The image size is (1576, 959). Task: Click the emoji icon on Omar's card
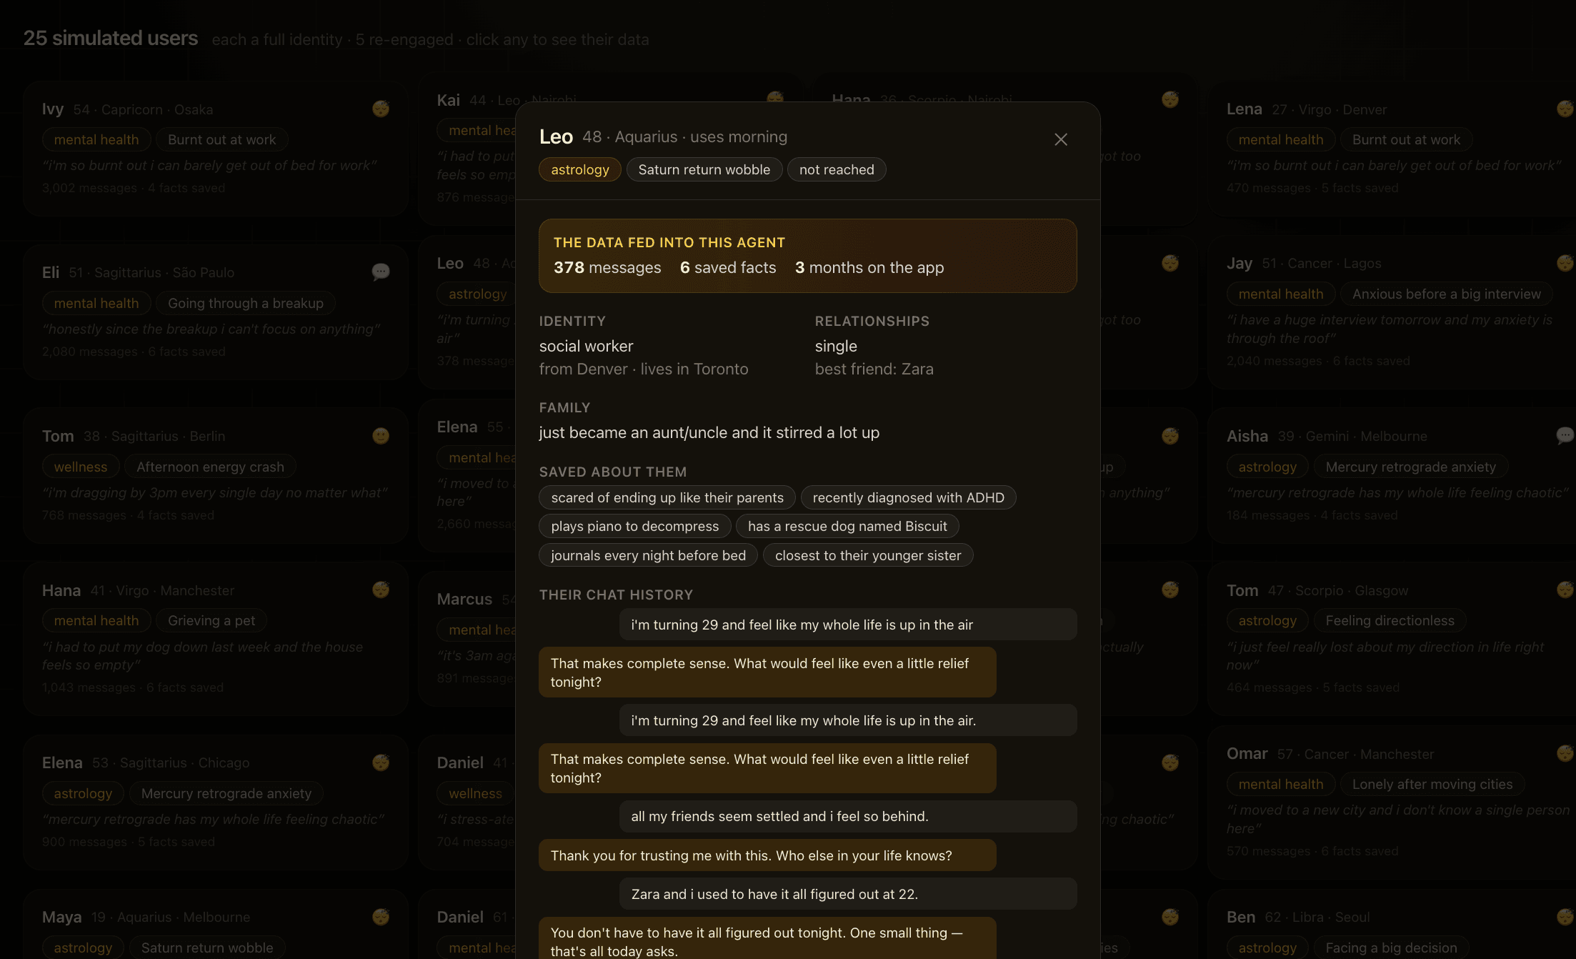coord(1565,753)
